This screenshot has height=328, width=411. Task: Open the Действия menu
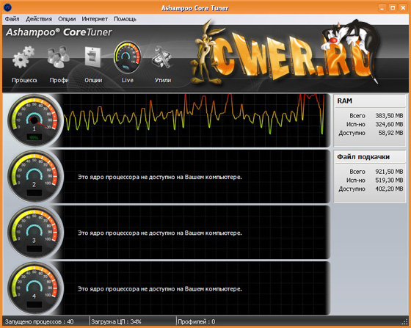point(39,19)
